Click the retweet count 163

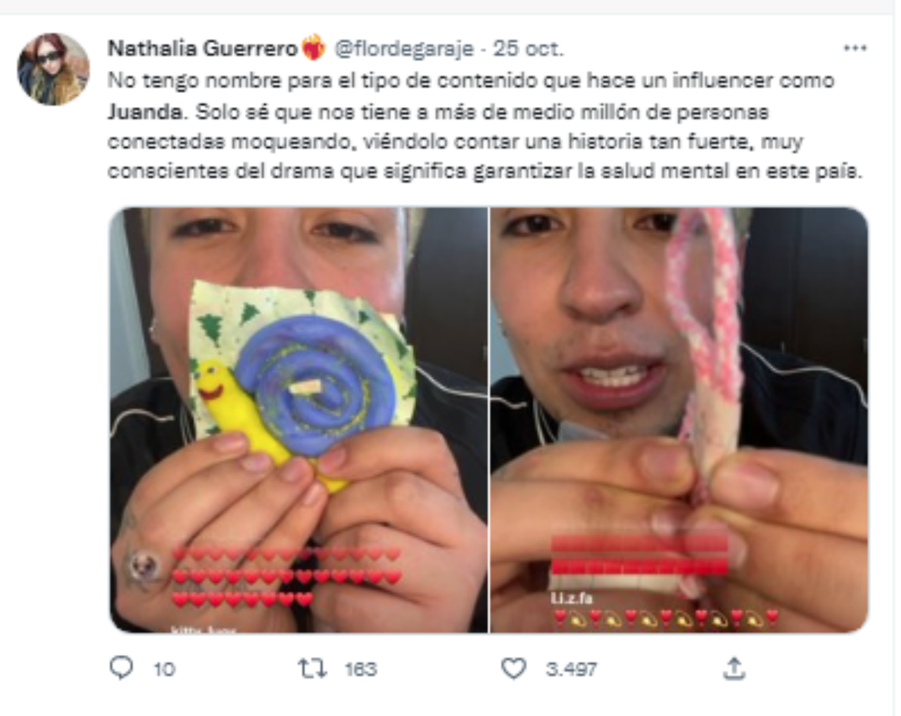360,669
